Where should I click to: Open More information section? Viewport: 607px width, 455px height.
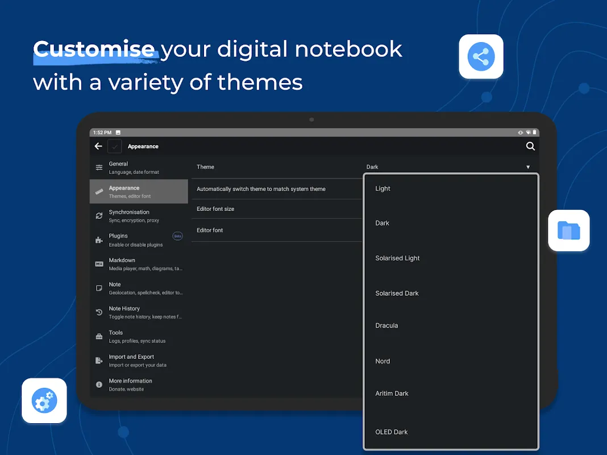coord(139,384)
